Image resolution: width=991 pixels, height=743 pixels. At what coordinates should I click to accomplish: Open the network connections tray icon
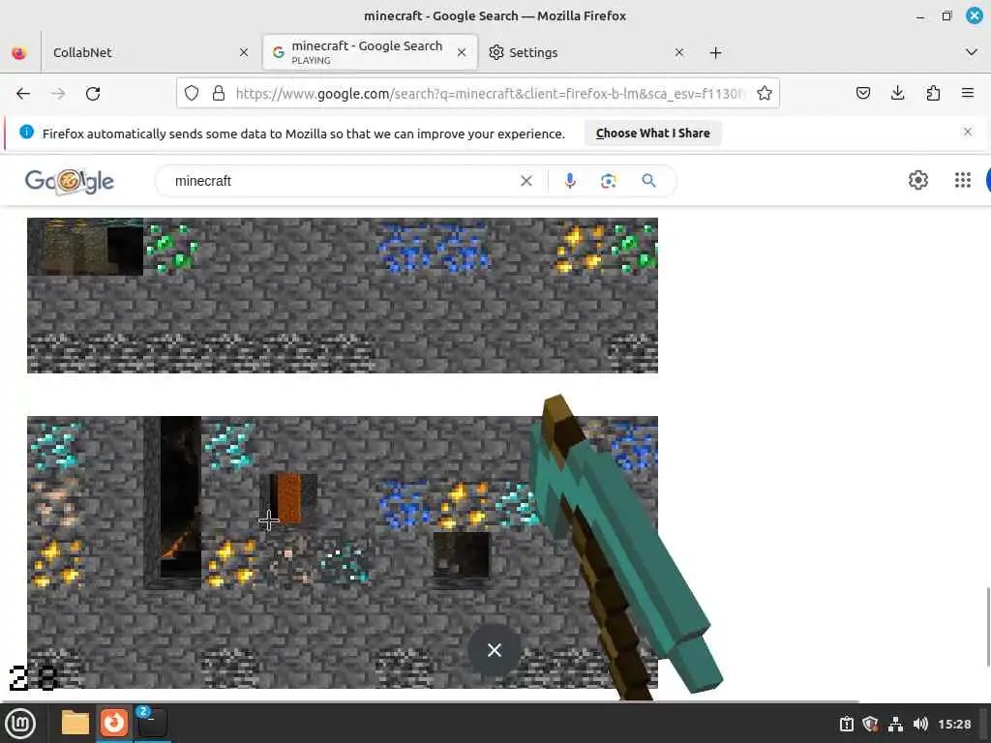pyautogui.click(x=895, y=724)
